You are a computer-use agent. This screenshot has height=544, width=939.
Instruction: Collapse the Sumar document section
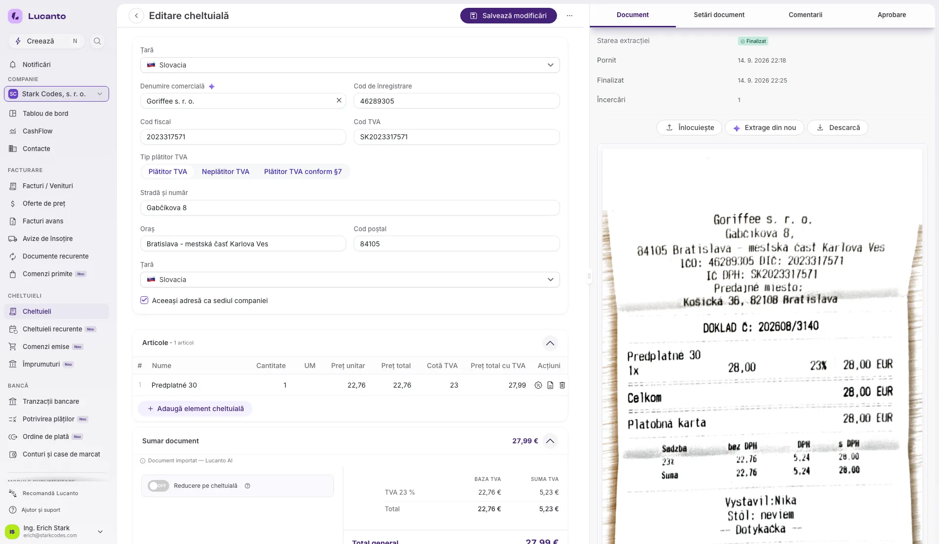pyautogui.click(x=550, y=441)
